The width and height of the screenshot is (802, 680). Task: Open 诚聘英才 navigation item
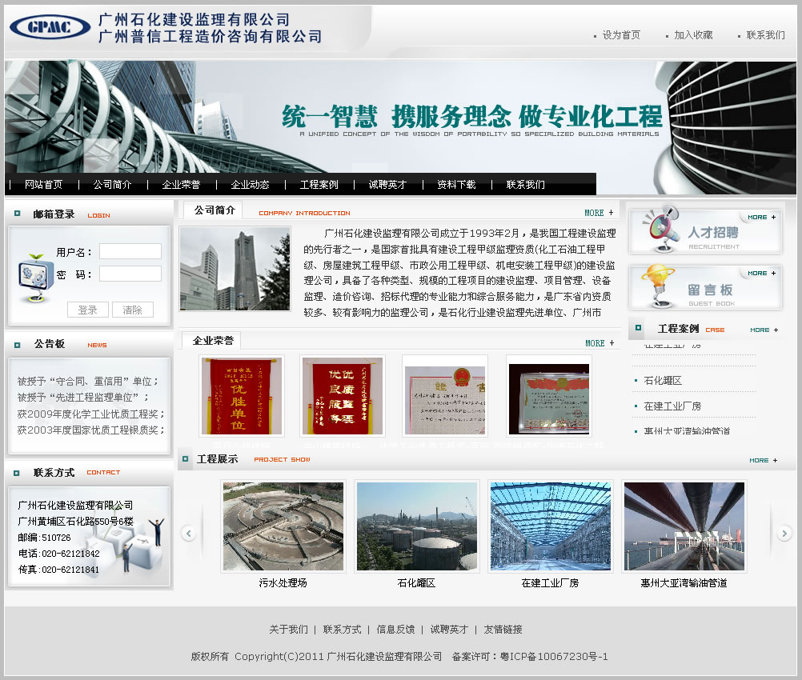click(387, 185)
